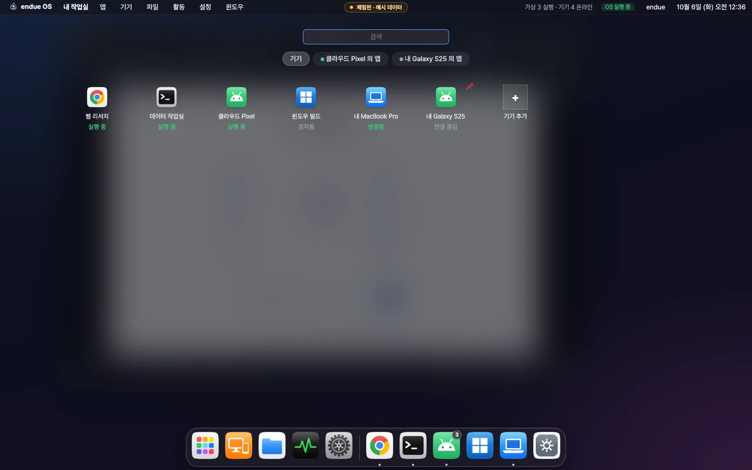Click the Chrome icon in dock
This screenshot has height=470, width=752.
[380, 445]
